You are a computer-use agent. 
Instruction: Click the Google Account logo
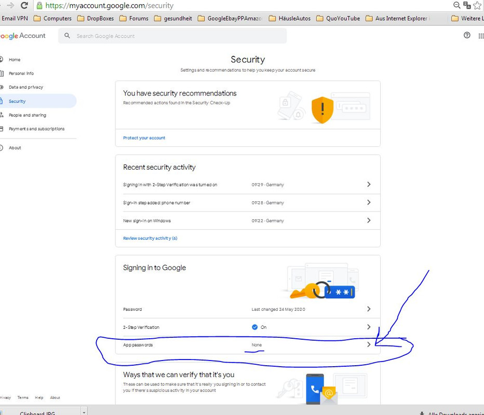coord(22,36)
